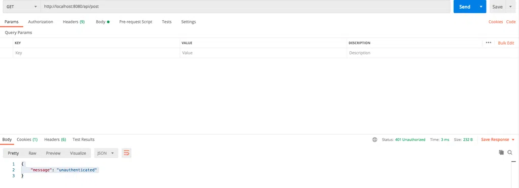Open the three-dots column options in params table
Screen dimensions: 519x188
point(489,43)
